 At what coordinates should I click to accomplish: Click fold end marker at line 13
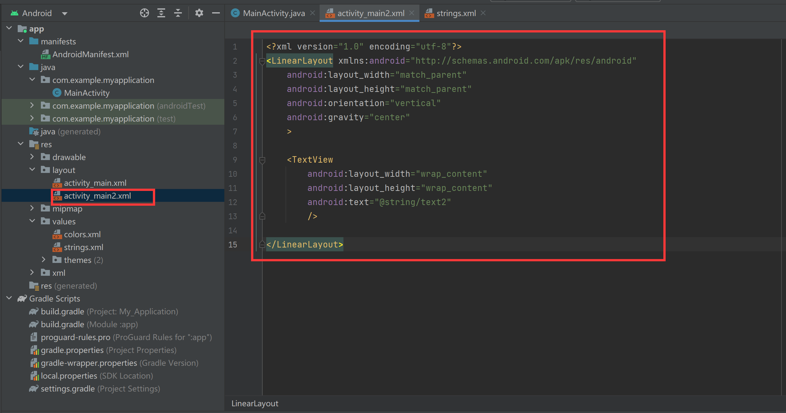262,216
